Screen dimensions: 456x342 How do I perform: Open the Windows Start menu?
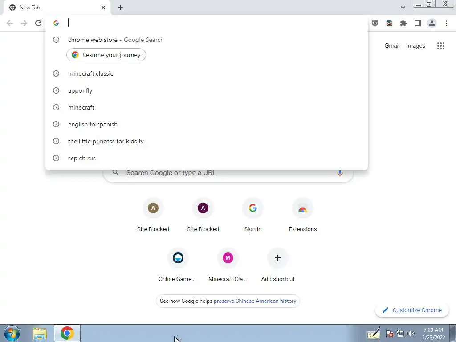pyautogui.click(x=12, y=333)
